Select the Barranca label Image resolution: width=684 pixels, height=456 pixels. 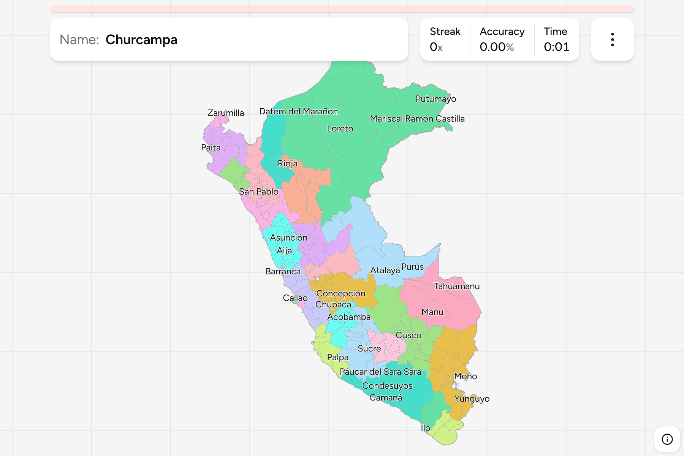[x=283, y=271]
